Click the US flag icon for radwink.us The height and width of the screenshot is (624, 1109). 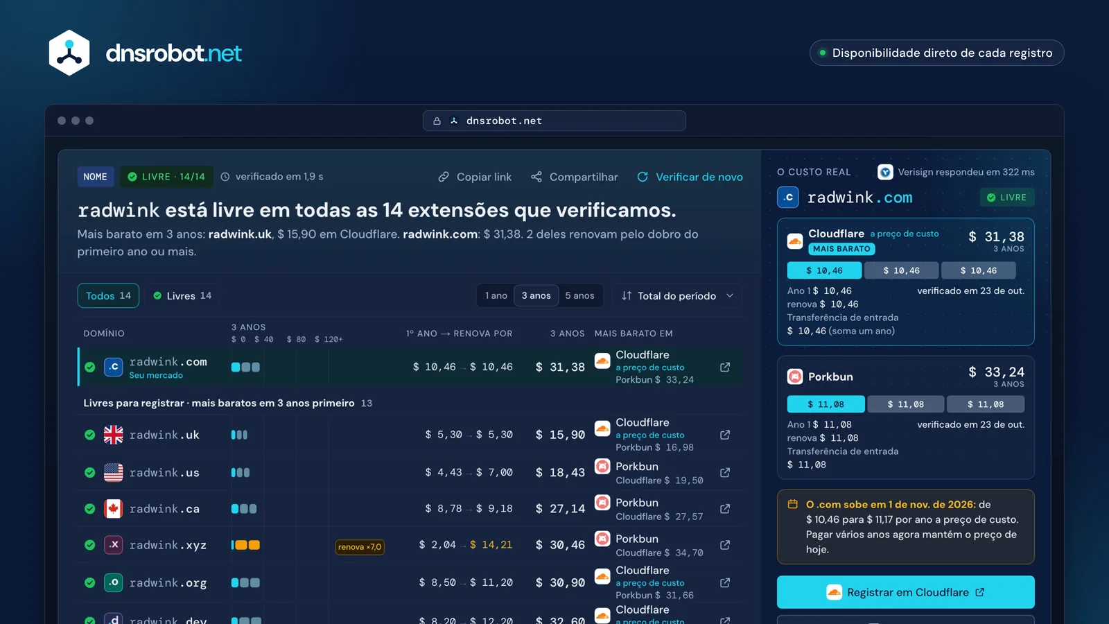click(x=113, y=472)
